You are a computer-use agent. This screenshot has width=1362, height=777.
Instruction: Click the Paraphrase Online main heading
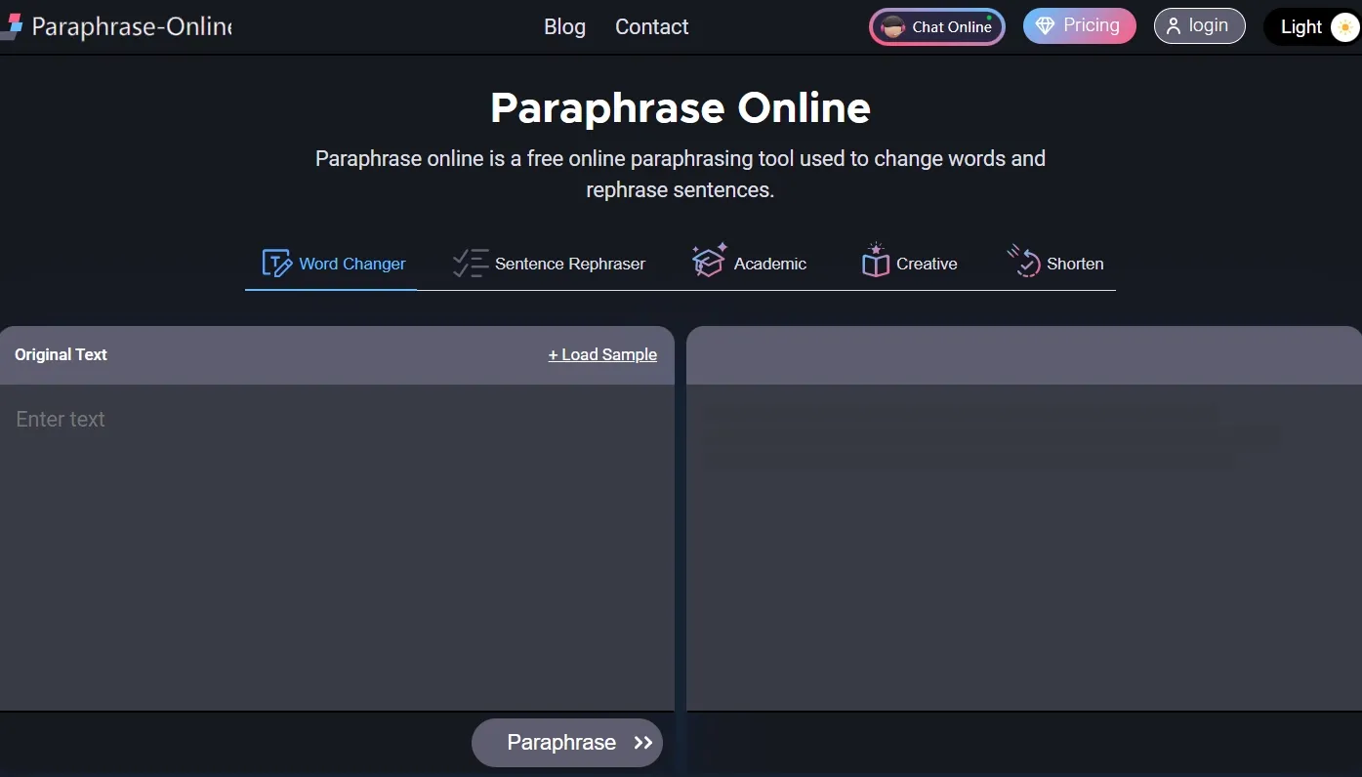[681, 107]
